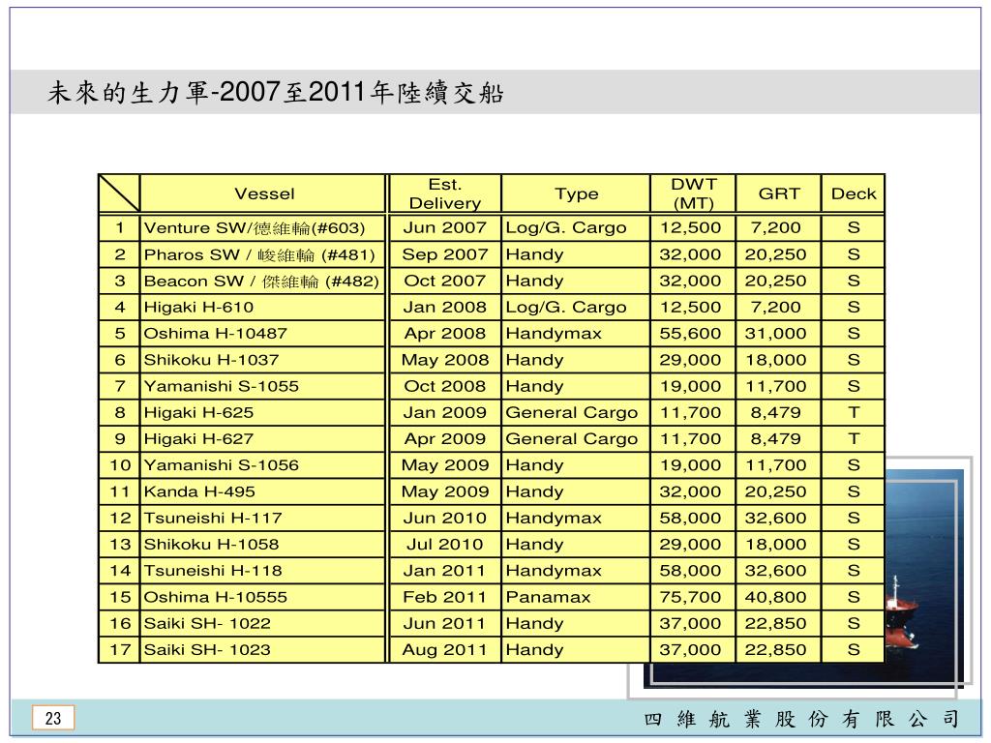This screenshot has width=991, height=743.
Task: Select the 'Panamax' type cell
Action: pyautogui.click(x=576, y=597)
